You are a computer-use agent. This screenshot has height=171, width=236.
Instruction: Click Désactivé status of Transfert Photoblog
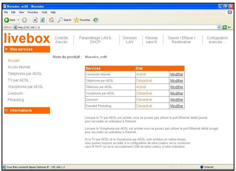[144, 106]
